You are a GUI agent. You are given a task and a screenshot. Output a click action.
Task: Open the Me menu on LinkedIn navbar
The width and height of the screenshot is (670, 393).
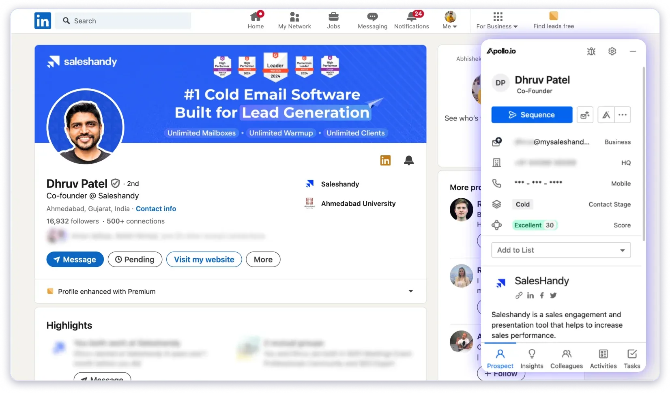pyautogui.click(x=449, y=20)
